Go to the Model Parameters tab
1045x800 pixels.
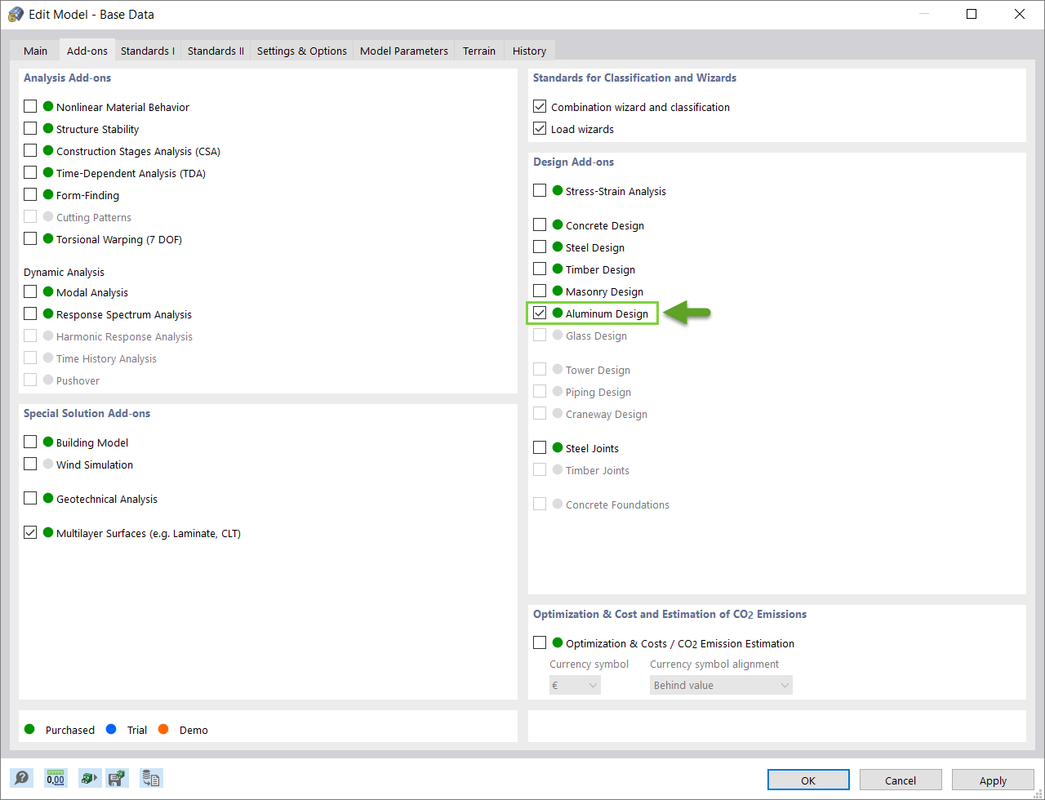coord(403,50)
